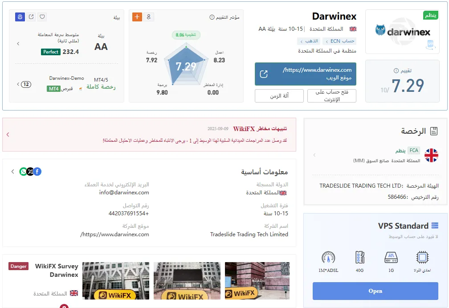Viewport: 449px width, 308px height.
Task: Select the gold tag next to ECN
Action: (309, 41)
